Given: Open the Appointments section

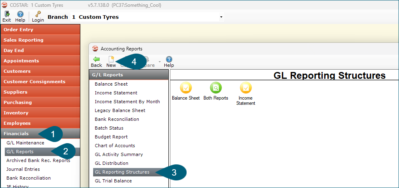Looking at the screenshot, I should click(40, 61).
